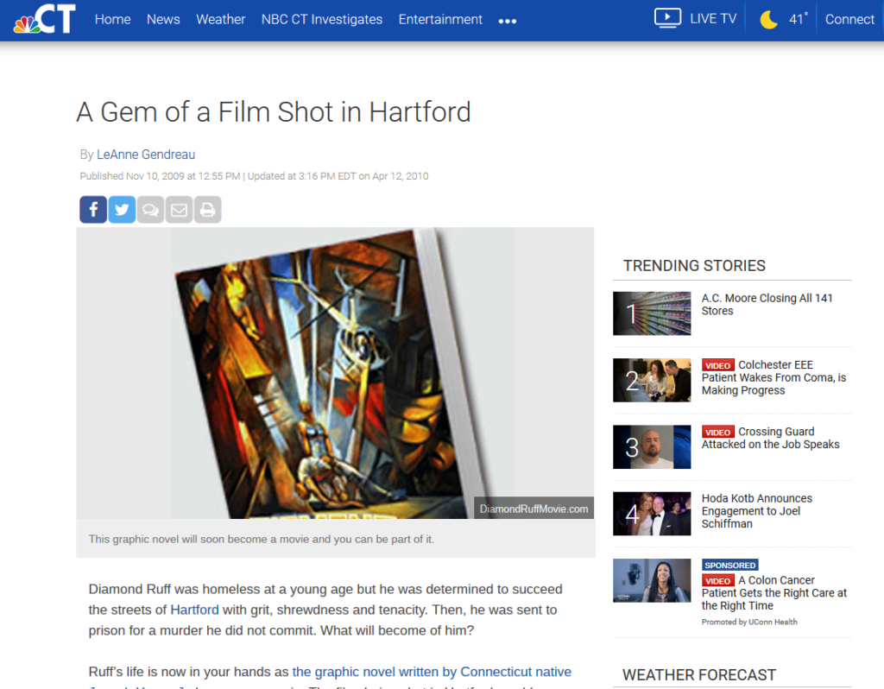Follow the Hartford link in article
Viewport: 884px width, 689px height.
tap(194, 610)
